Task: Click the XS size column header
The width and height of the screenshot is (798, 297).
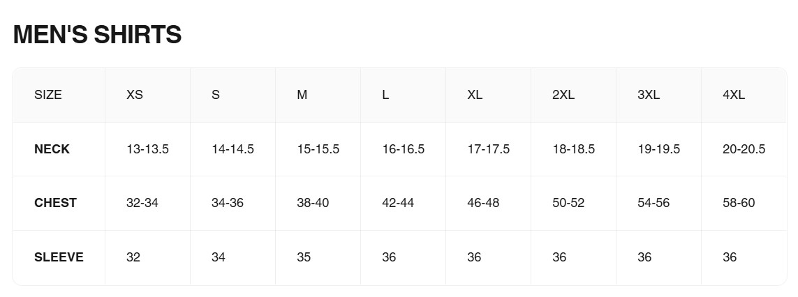Action: click(135, 95)
